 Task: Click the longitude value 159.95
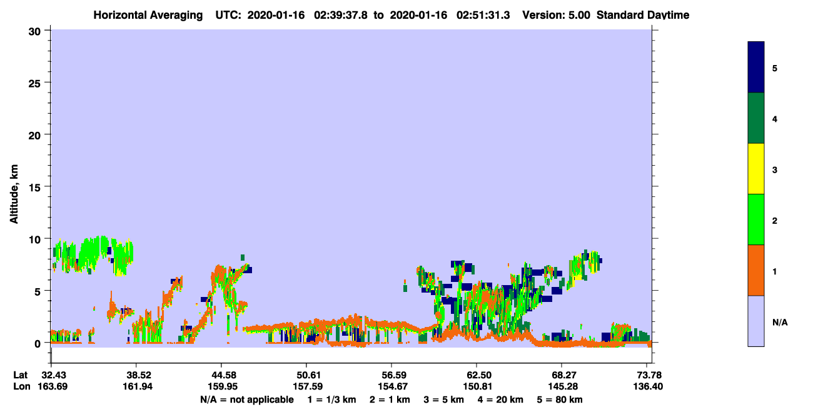tap(221, 386)
